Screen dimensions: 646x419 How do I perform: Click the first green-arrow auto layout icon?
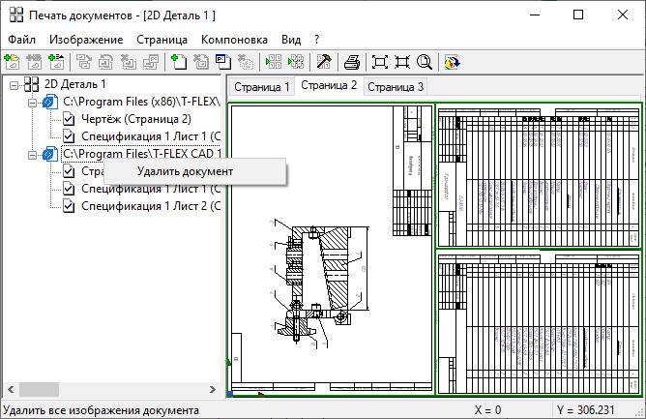coord(273,62)
